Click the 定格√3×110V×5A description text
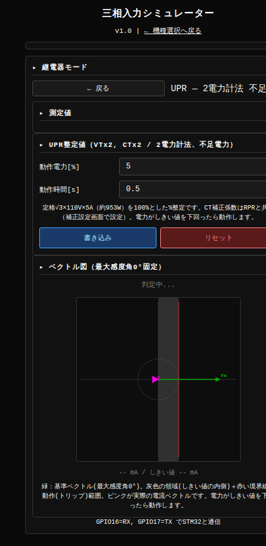Image resolution: width=266 pixels, height=546 pixels. coord(155,212)
